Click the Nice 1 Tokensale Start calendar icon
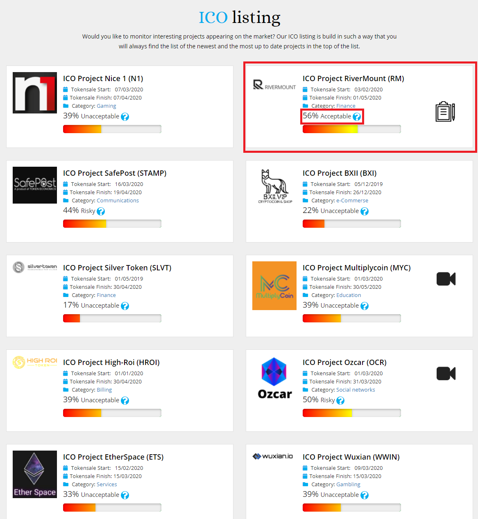This screenshot has width=478, height=519. tap(66, 89)
